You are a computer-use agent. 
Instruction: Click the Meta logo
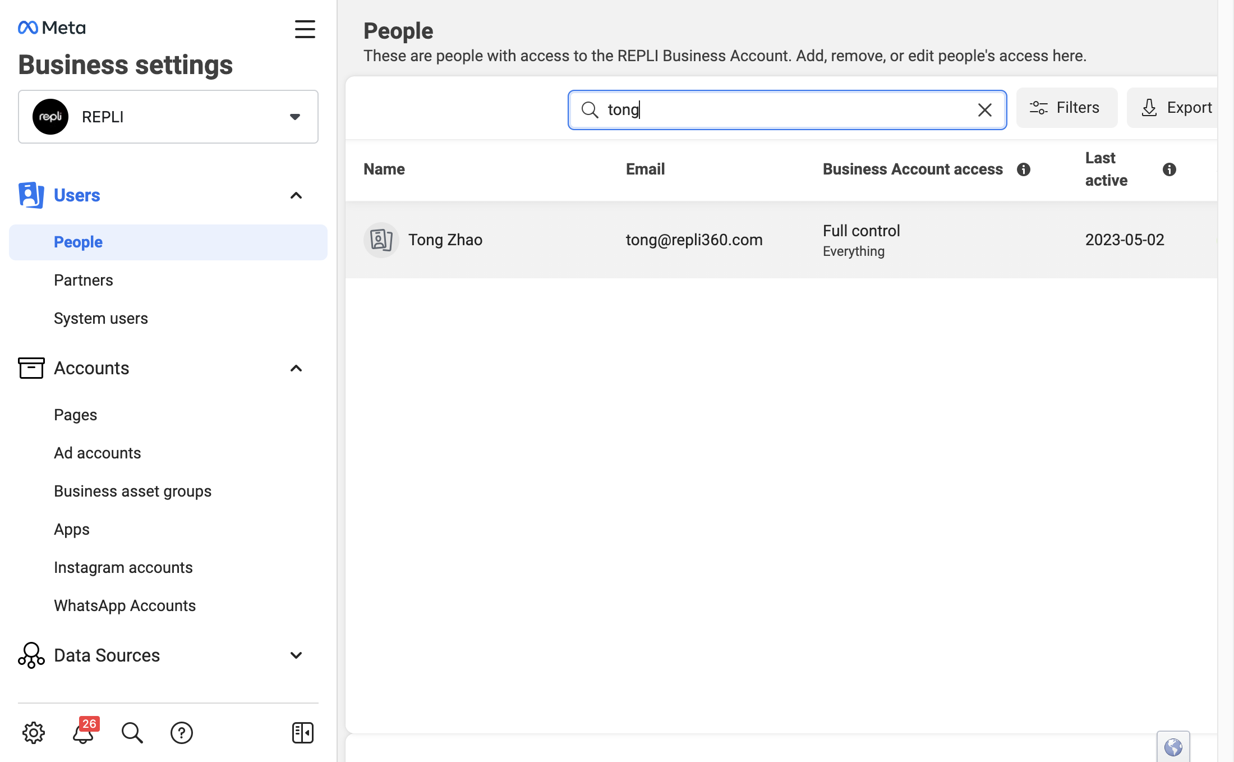[x=52, y=27]
